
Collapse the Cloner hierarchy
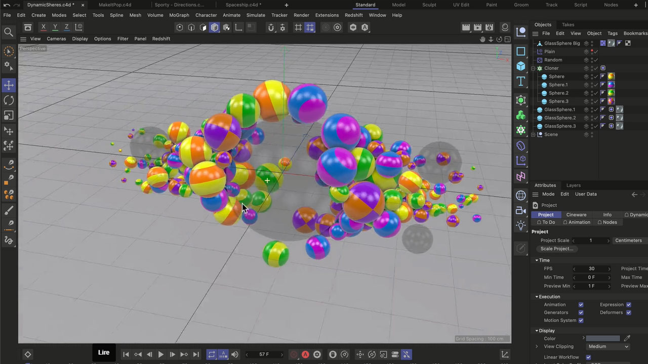point(533,68)
